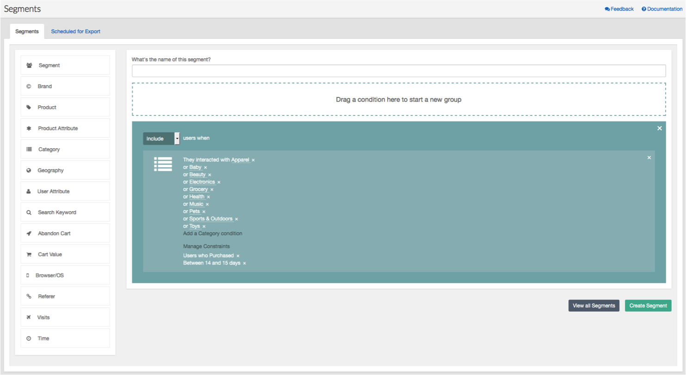Click the large list icon in condition box
686x375 pixels.
click(163, 164)
